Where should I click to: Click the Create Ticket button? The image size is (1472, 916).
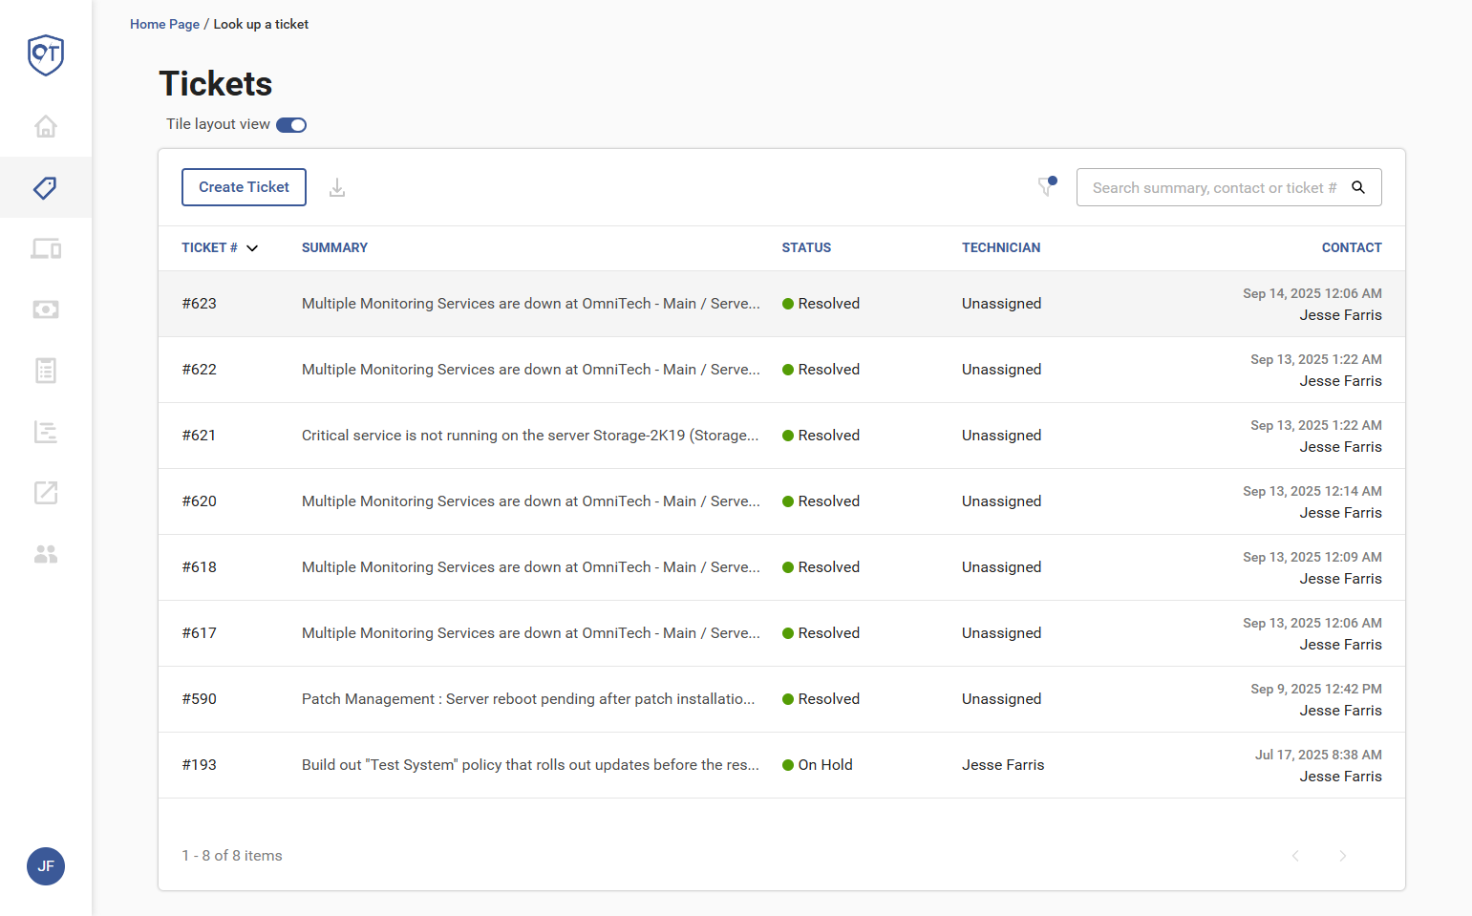pos(244,187)
